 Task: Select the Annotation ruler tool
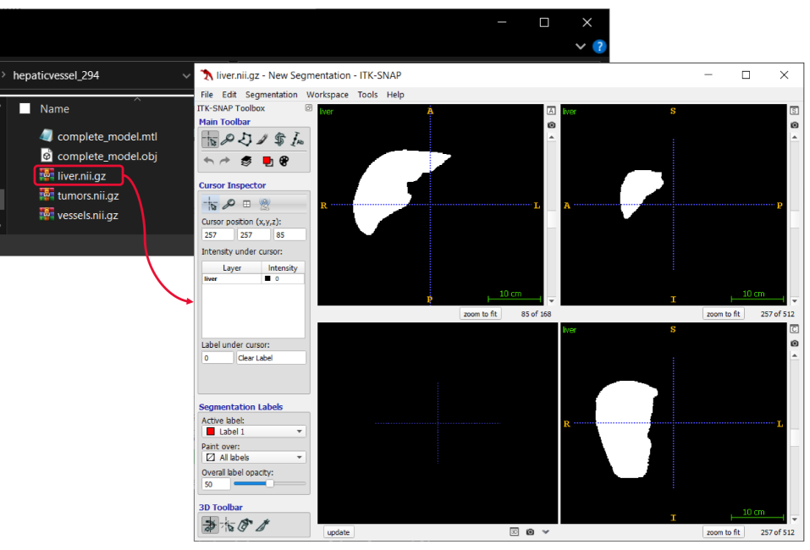(x=298, y=140)
